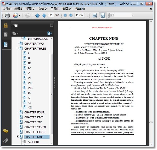Click expand current bookmark icon
The image size is (157, 150).
49,33
